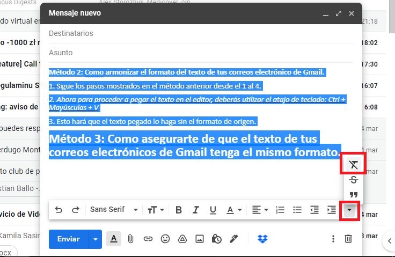The image size is (395, 257).
Task: Open the Dropbox attachment icon
Action: pyautogui.click(x=262, y=239)
